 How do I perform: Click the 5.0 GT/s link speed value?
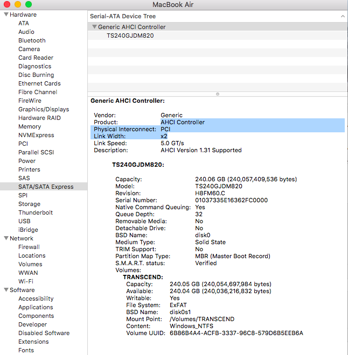(x=172, y=143)
